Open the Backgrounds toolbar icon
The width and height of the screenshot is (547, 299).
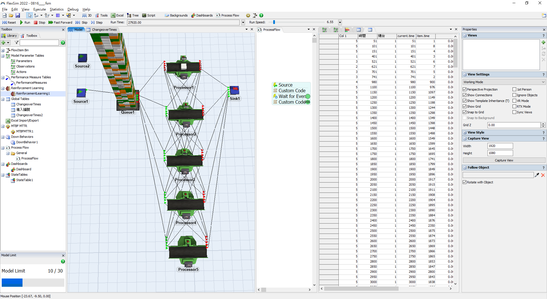tap(176, 15)
